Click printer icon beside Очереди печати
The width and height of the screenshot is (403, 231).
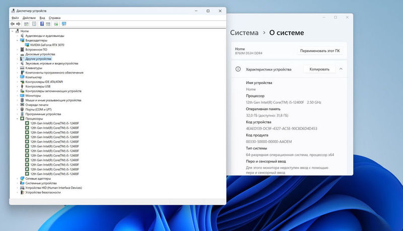point(22,105)
